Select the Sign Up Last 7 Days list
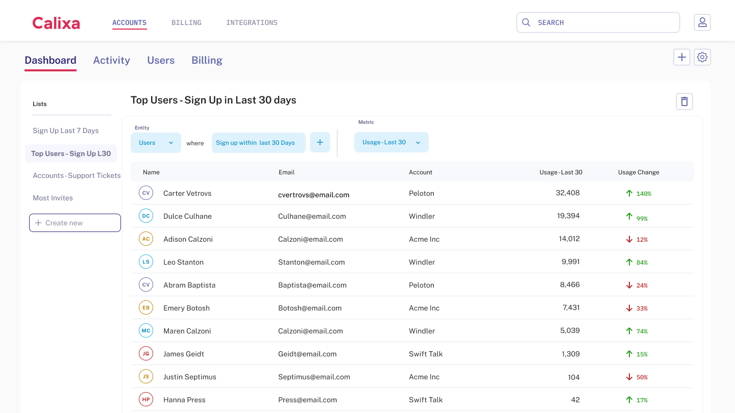 point(66,131)
